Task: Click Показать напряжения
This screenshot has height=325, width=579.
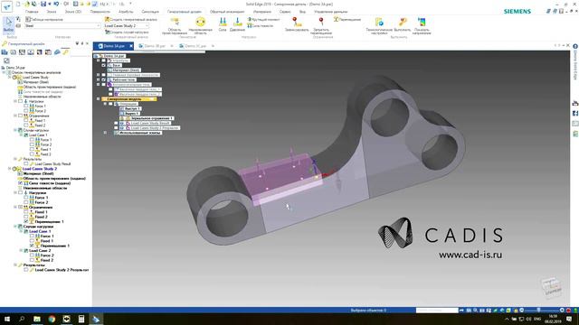Action: [422, 26]
